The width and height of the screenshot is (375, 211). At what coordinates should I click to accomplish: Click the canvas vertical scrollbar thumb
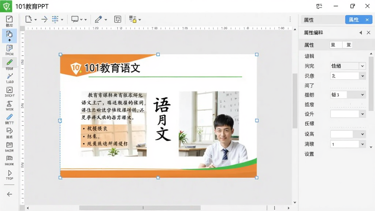[x=295, y=101]
